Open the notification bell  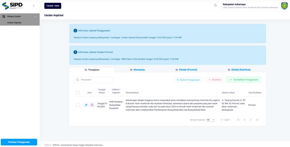tap(215, 5)
